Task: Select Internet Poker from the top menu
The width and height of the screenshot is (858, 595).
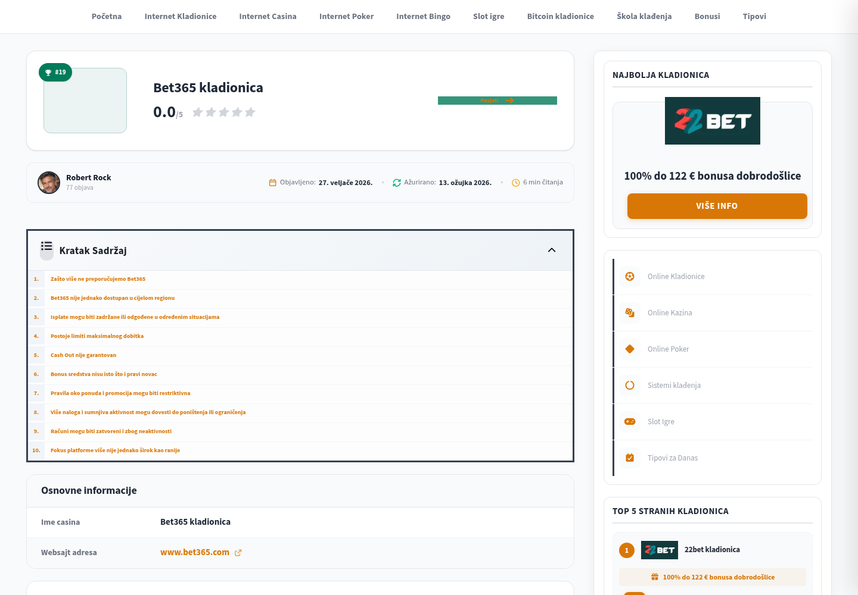Action: coord(347,17)
